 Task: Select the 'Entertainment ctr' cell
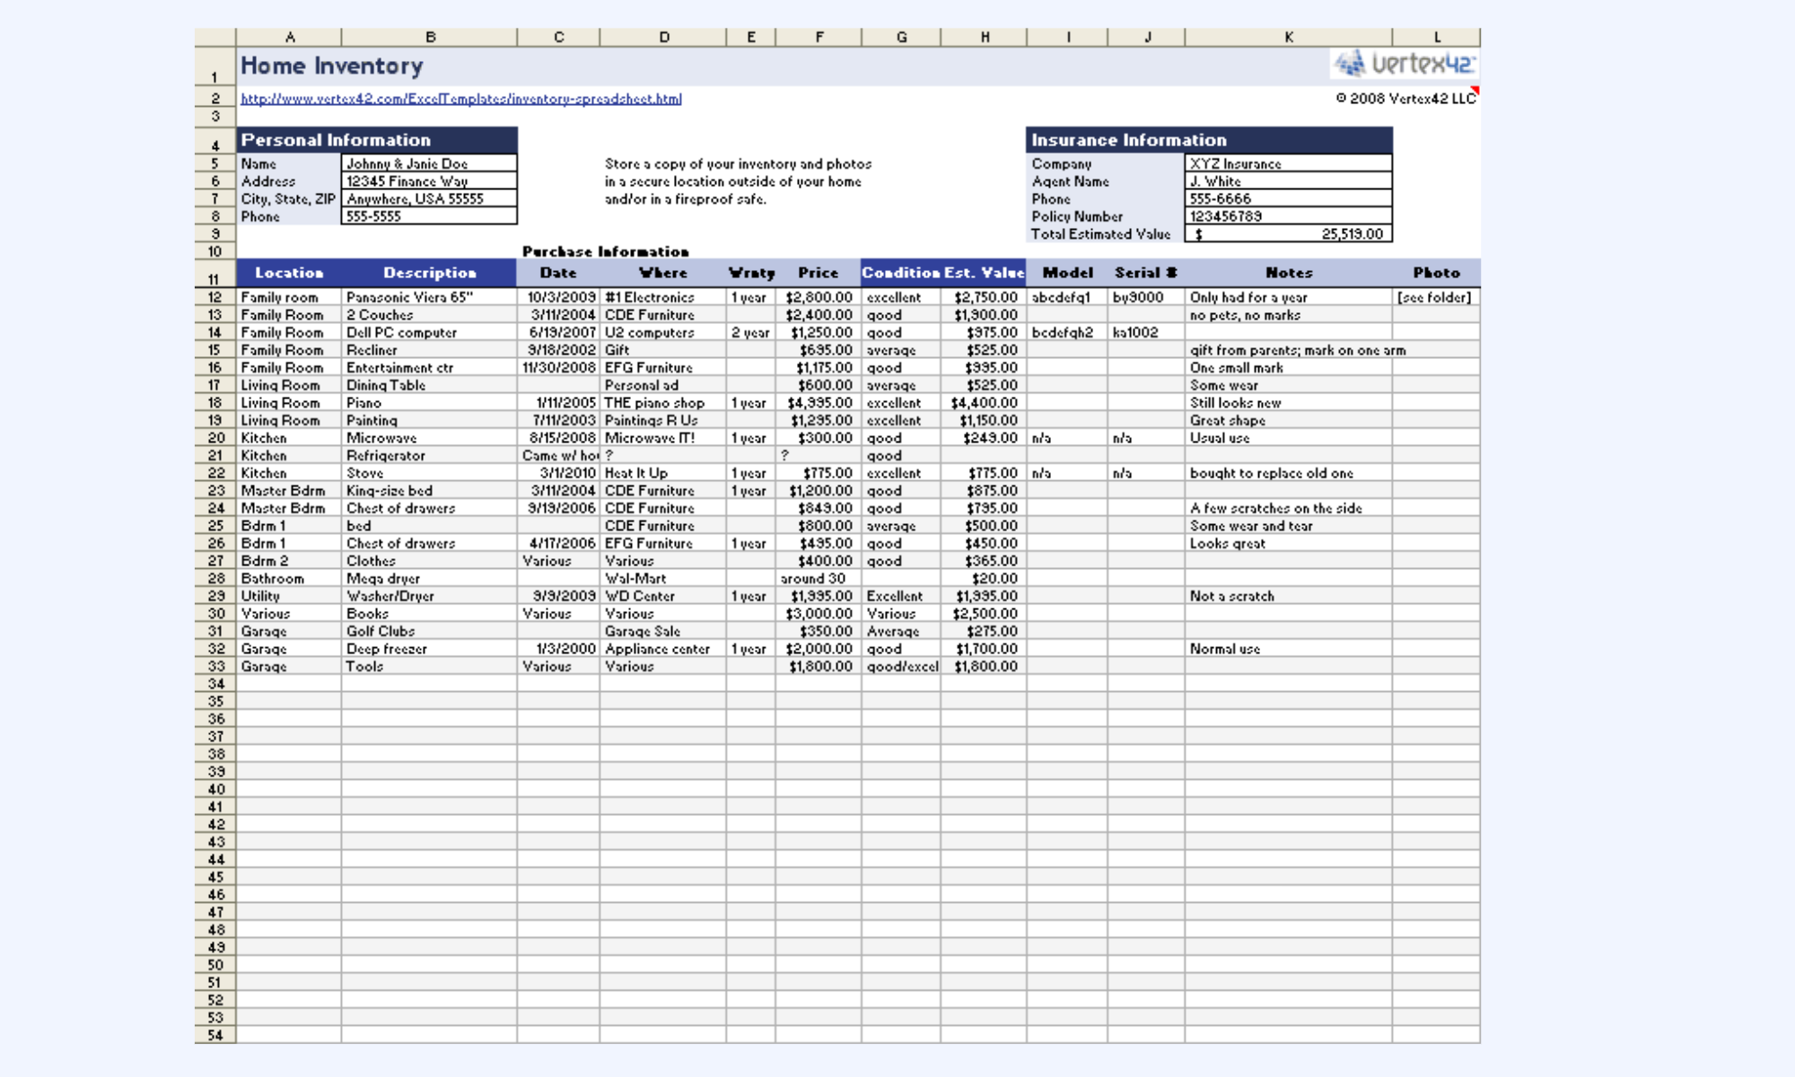(429, 368)
